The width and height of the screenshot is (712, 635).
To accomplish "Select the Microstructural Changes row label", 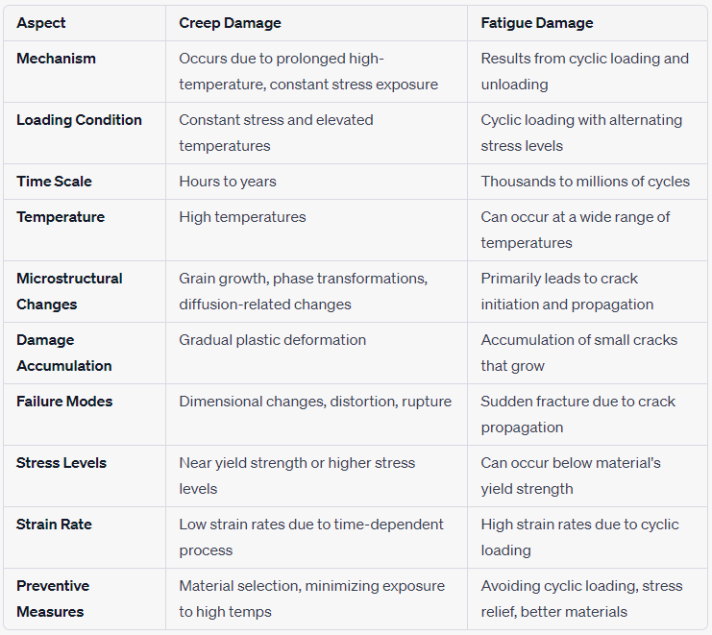I will pos(69,291).
